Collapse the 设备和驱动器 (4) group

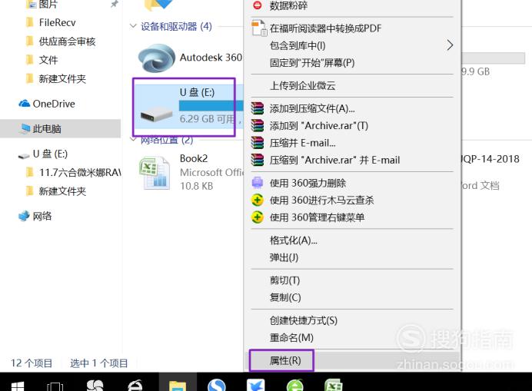point(133,26)
